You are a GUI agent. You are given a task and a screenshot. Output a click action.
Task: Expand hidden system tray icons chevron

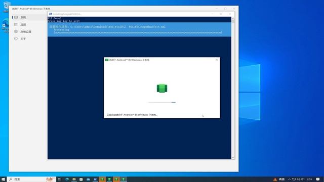click(289, 179)
